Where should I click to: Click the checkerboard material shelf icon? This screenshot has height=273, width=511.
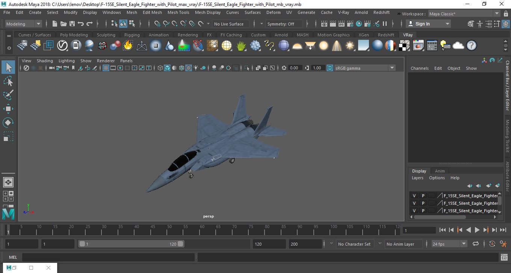(x=404, y=46)
